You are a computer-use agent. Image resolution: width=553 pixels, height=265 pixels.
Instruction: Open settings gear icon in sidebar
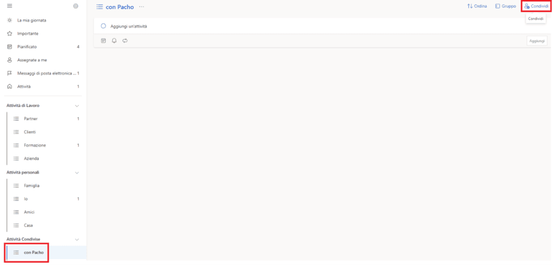click(76, 6)
